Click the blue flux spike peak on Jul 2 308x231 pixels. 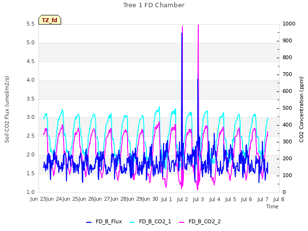pos(182,33)
